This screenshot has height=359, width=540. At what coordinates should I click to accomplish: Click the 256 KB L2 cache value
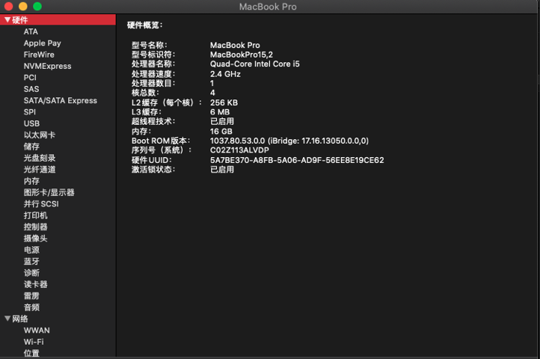point(224,102)
